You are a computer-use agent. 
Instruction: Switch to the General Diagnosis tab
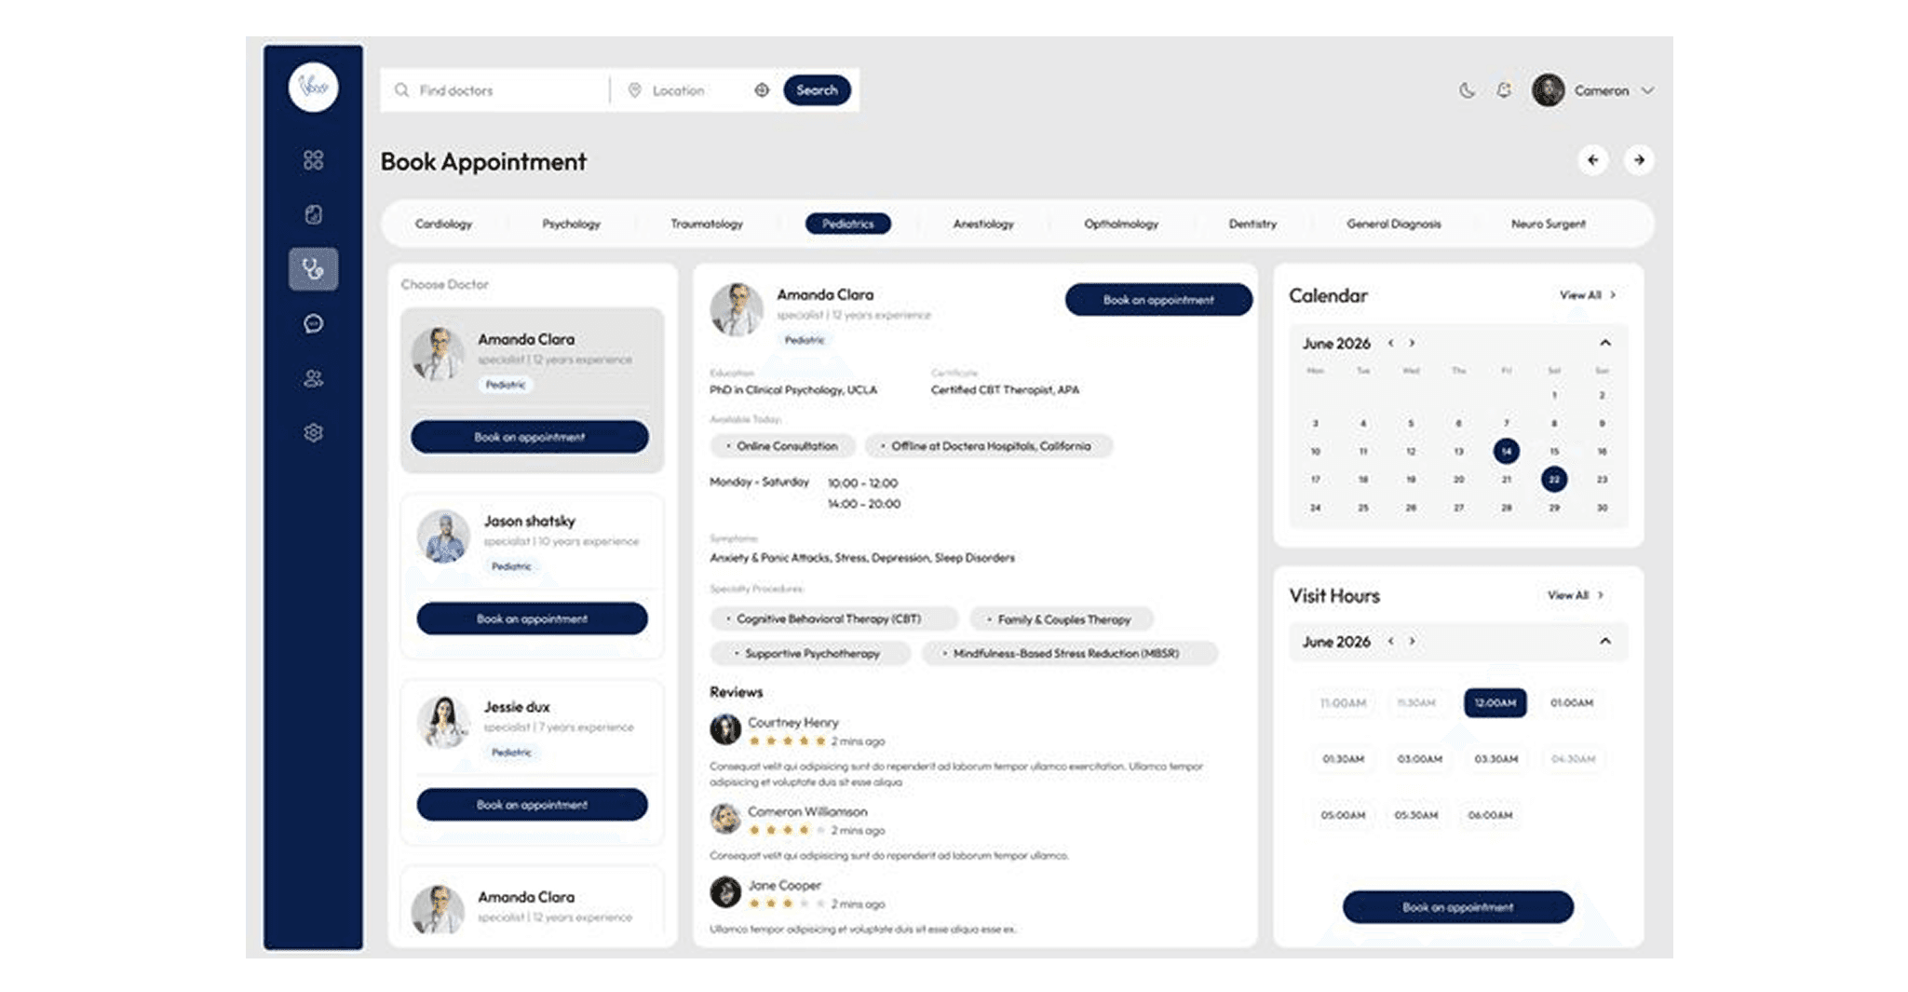click(x=1393, y=224)
